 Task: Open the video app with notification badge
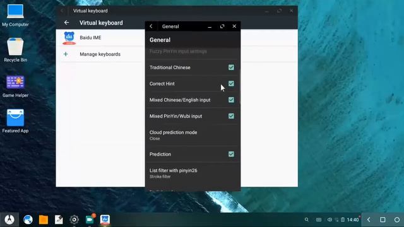click(90, 219)
